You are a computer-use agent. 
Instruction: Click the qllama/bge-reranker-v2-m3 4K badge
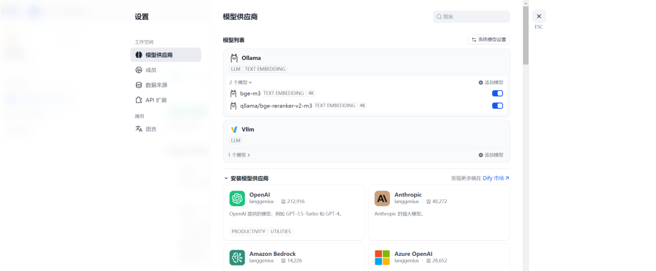coord(362,105)
